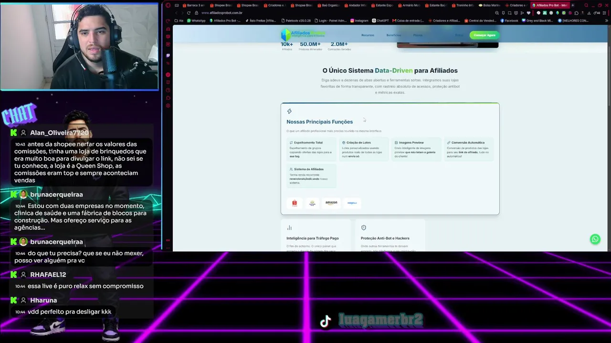Switch to the Bolsa Marine... tab

[490, 5]
